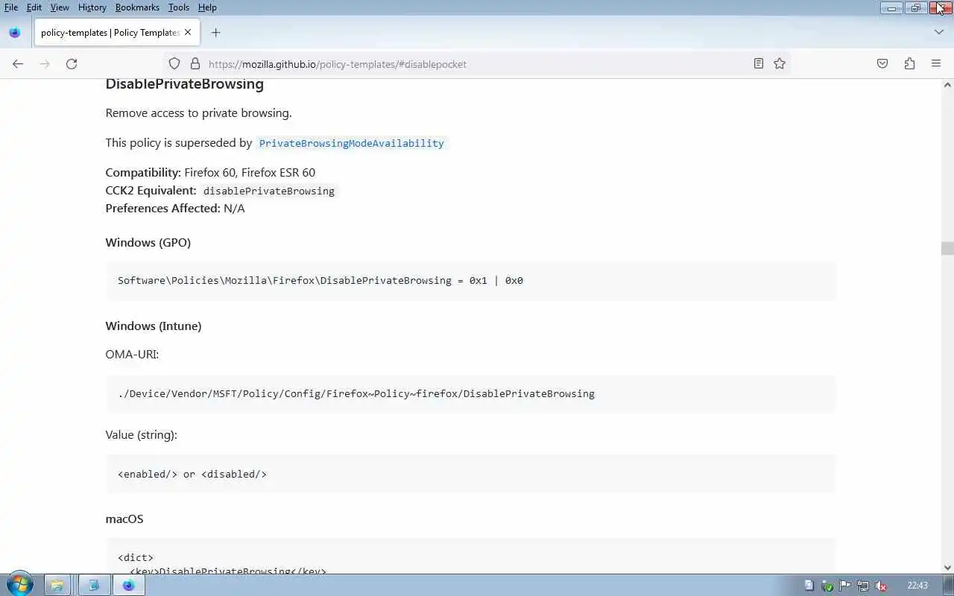
Task: Open the second pinned taskbar application
Action: click(94, 586)
